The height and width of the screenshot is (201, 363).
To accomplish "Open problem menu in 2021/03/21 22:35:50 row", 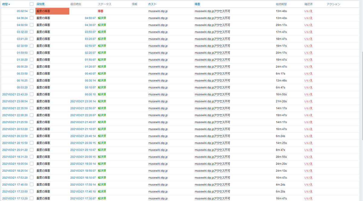I will coord(212,109).
